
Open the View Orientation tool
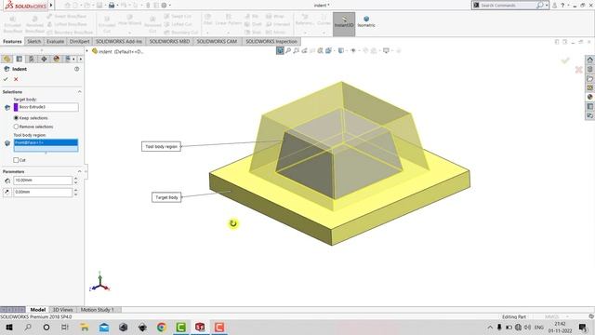point(328,50)
